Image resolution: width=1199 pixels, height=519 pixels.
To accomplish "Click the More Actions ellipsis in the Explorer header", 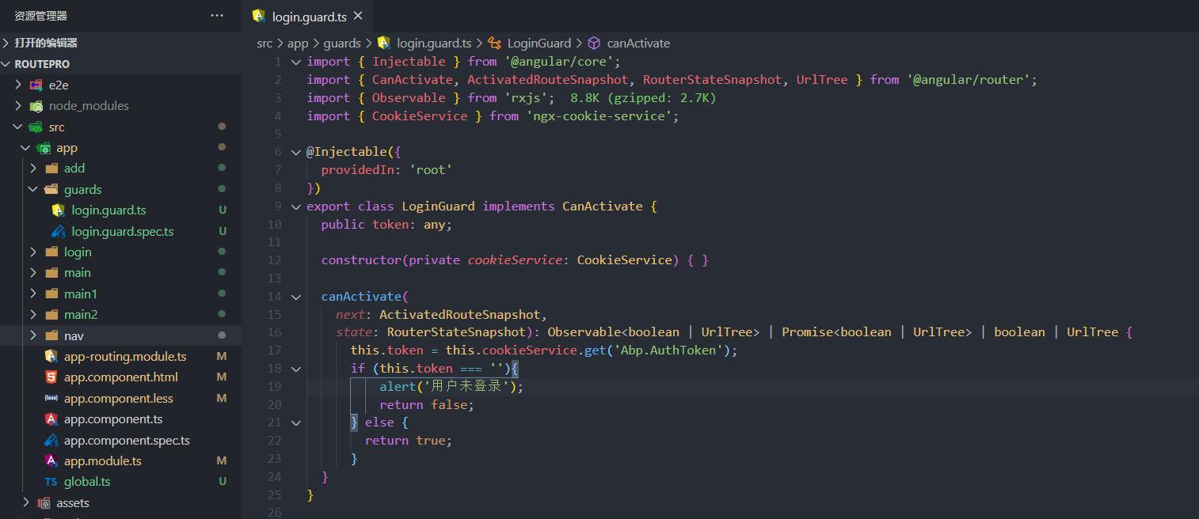I will tap(217, 15).
